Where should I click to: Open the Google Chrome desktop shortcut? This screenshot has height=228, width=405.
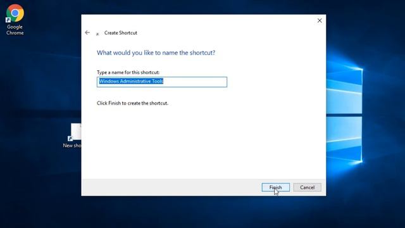click(x=15, y=20)
